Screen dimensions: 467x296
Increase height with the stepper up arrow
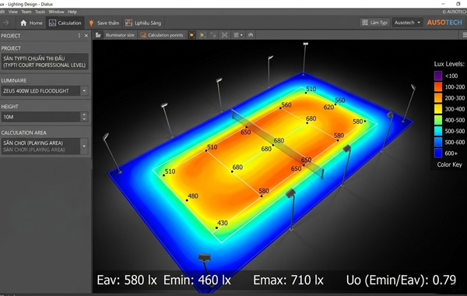[84, 115]
